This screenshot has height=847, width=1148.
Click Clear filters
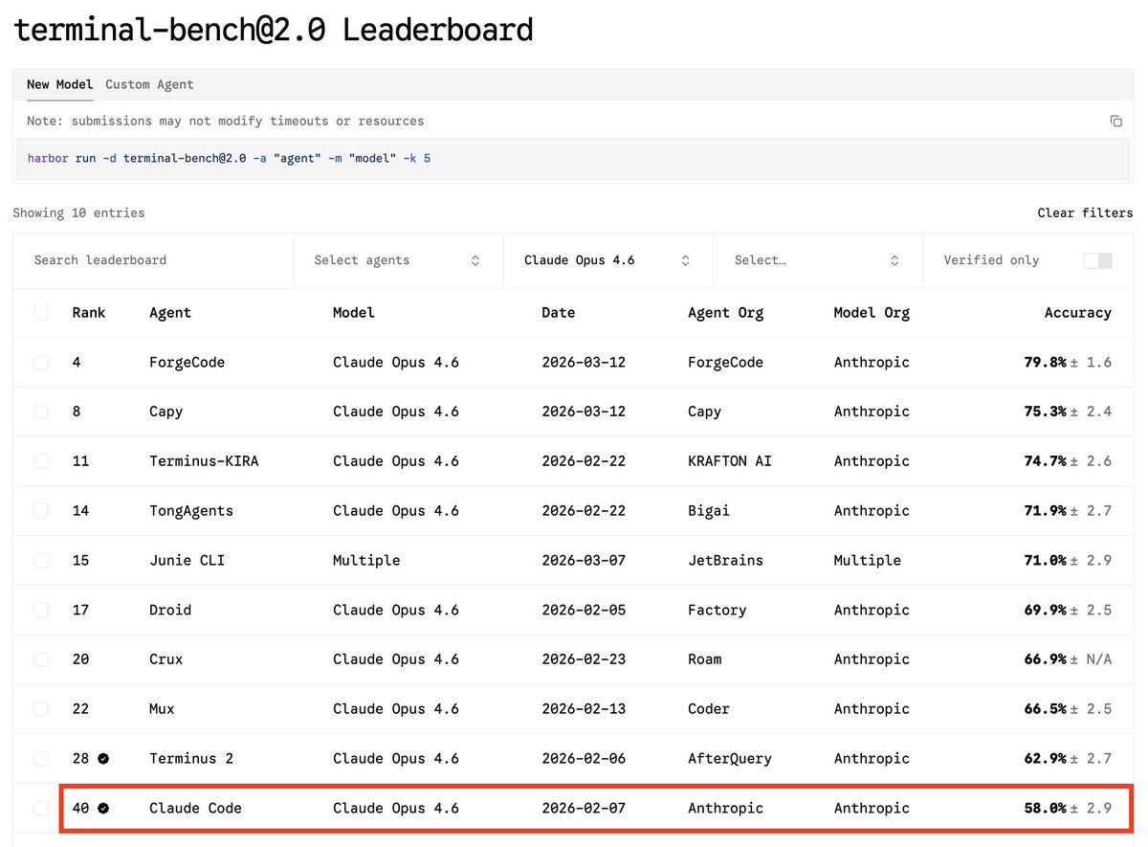click(1085, 212)
